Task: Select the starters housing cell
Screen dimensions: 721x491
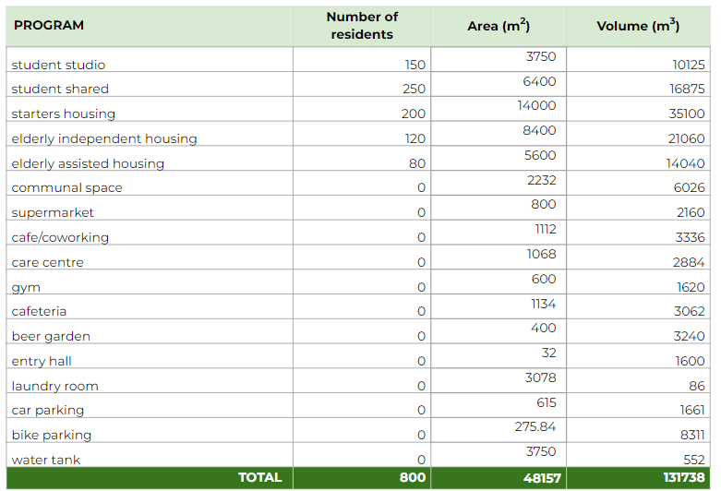Action: point(63,114)
